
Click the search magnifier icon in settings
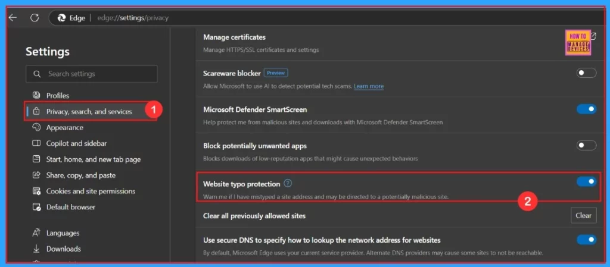tap(37, 74)
